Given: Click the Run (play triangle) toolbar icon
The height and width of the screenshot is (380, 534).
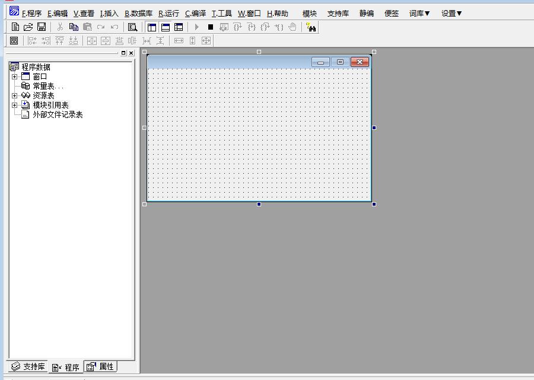Looking at the screenshot, I should pyautogui.click(x=197, y=27).
